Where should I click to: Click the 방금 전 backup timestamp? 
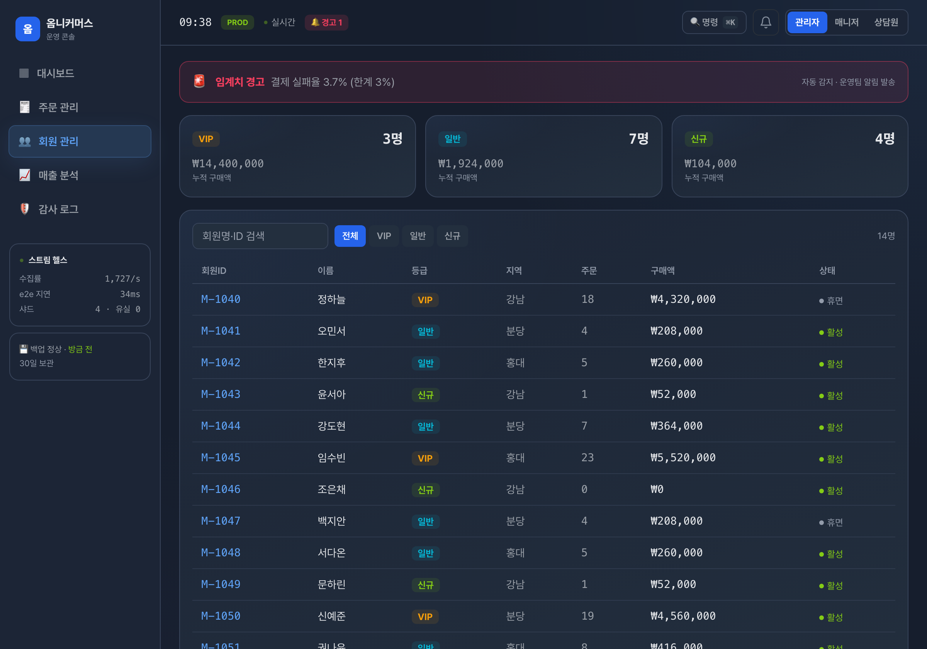click(80, 349)
